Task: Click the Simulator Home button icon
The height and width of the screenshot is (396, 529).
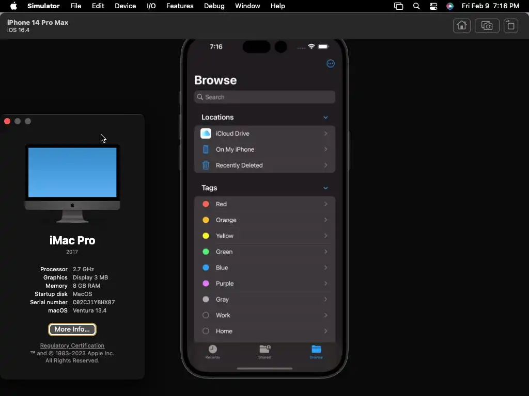Action: click(461, 26)
